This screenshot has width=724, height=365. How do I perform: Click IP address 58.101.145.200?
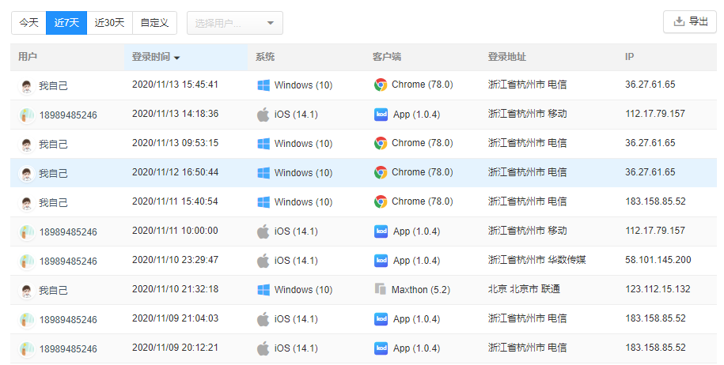(658, 260)
